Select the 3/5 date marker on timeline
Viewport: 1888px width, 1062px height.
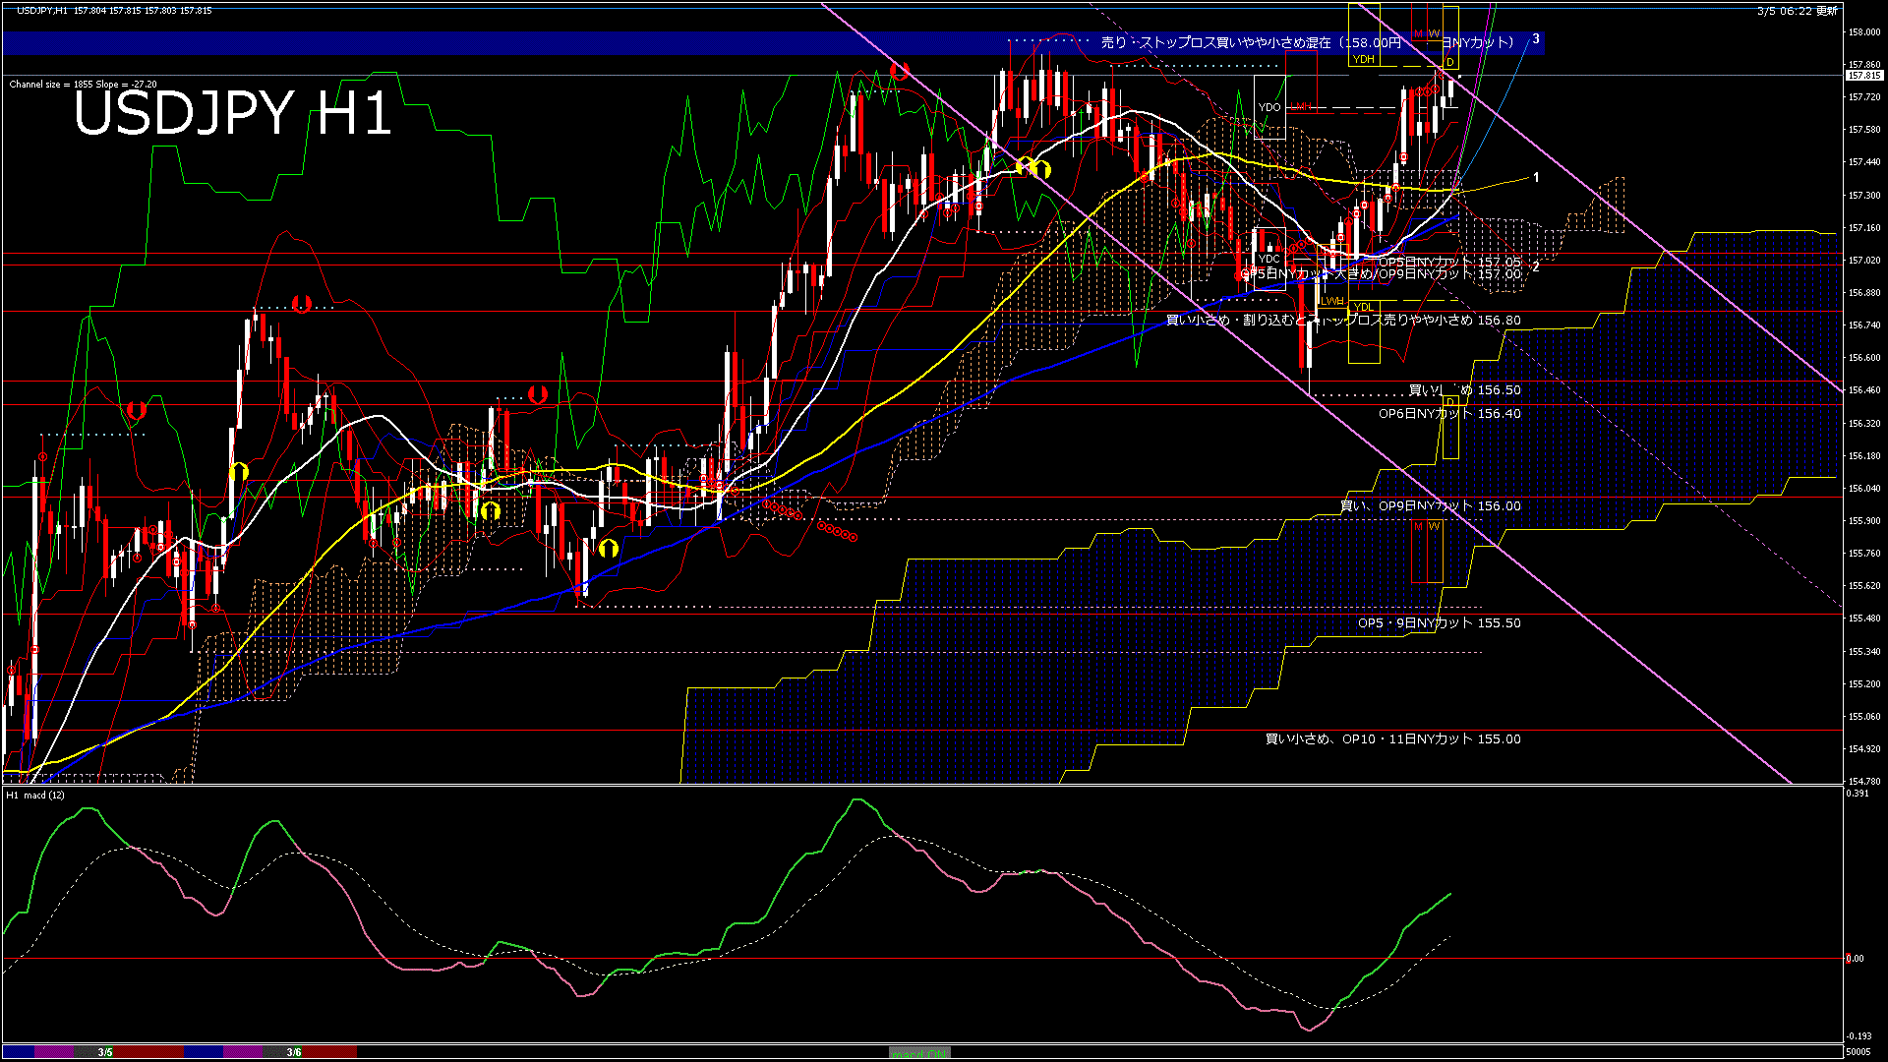click(x=105, y=1052)
